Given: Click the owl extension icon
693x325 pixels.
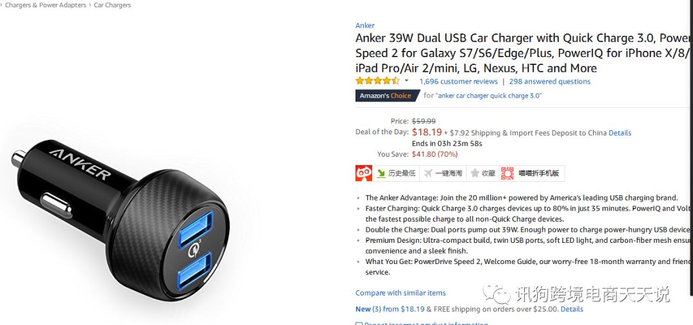Looking at the screenshot, I should [364, 173].
